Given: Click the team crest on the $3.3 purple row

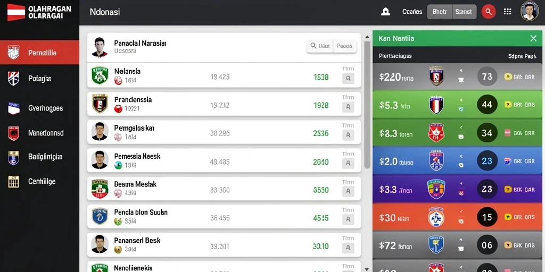Looking at the screenshot, I should tap(436, 189).
